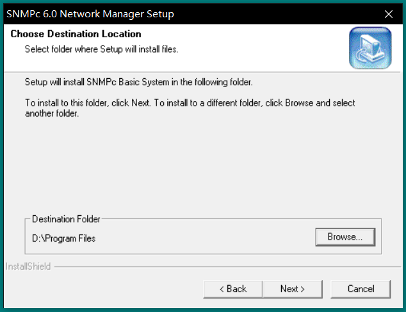Image resolution: width=406 pixels, height=312 pixels.
Task: Close the SNMPc Setup window
Action: click(x=388, y=14)
